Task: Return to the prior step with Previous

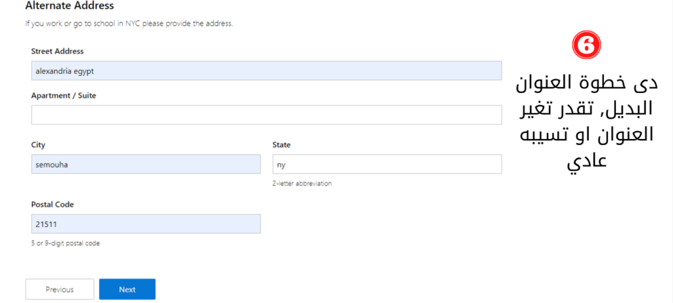Action: 60,289
